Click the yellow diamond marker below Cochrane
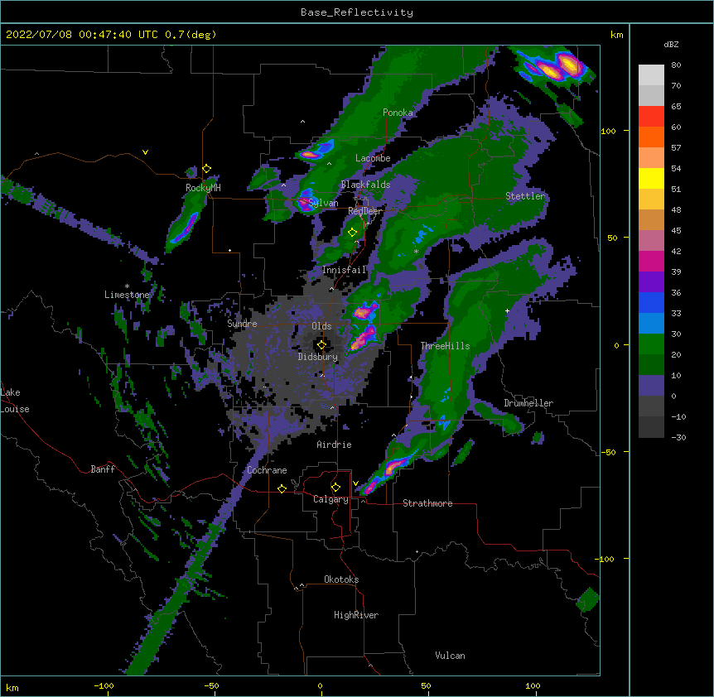The width and height of the screenshot is (714, 697). pyautogui.click(x=282, y=488)
